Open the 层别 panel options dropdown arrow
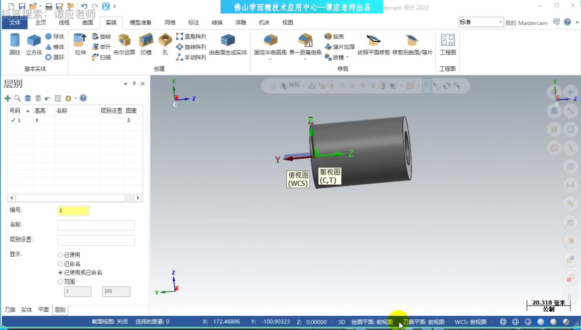 [x=126, y=84]
